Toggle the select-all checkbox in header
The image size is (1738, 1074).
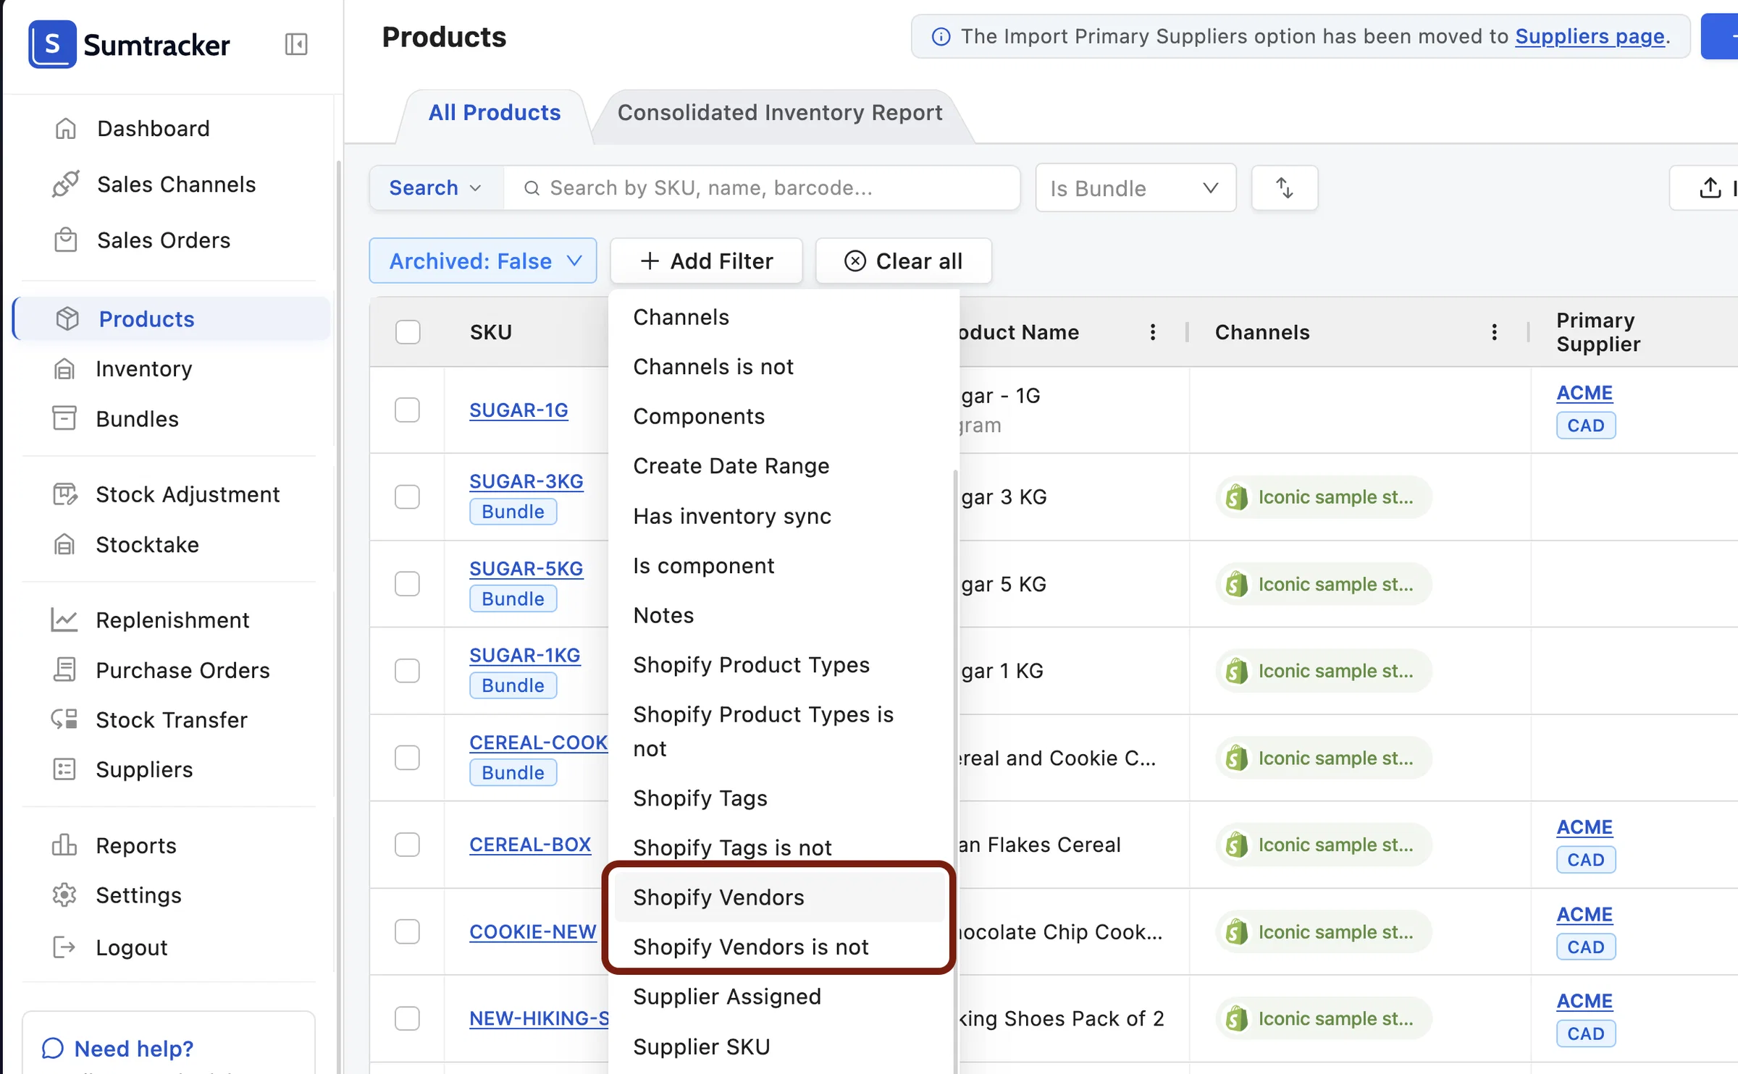point(408,332)
